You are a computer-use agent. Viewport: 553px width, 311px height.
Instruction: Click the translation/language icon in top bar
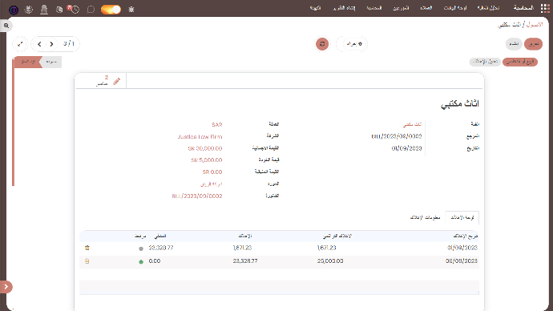pos(59,10)
